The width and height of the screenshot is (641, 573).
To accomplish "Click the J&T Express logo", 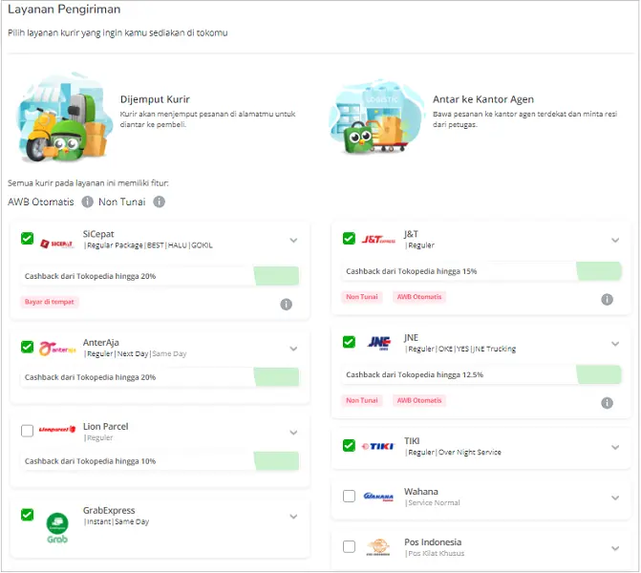I will coord(379,241).
